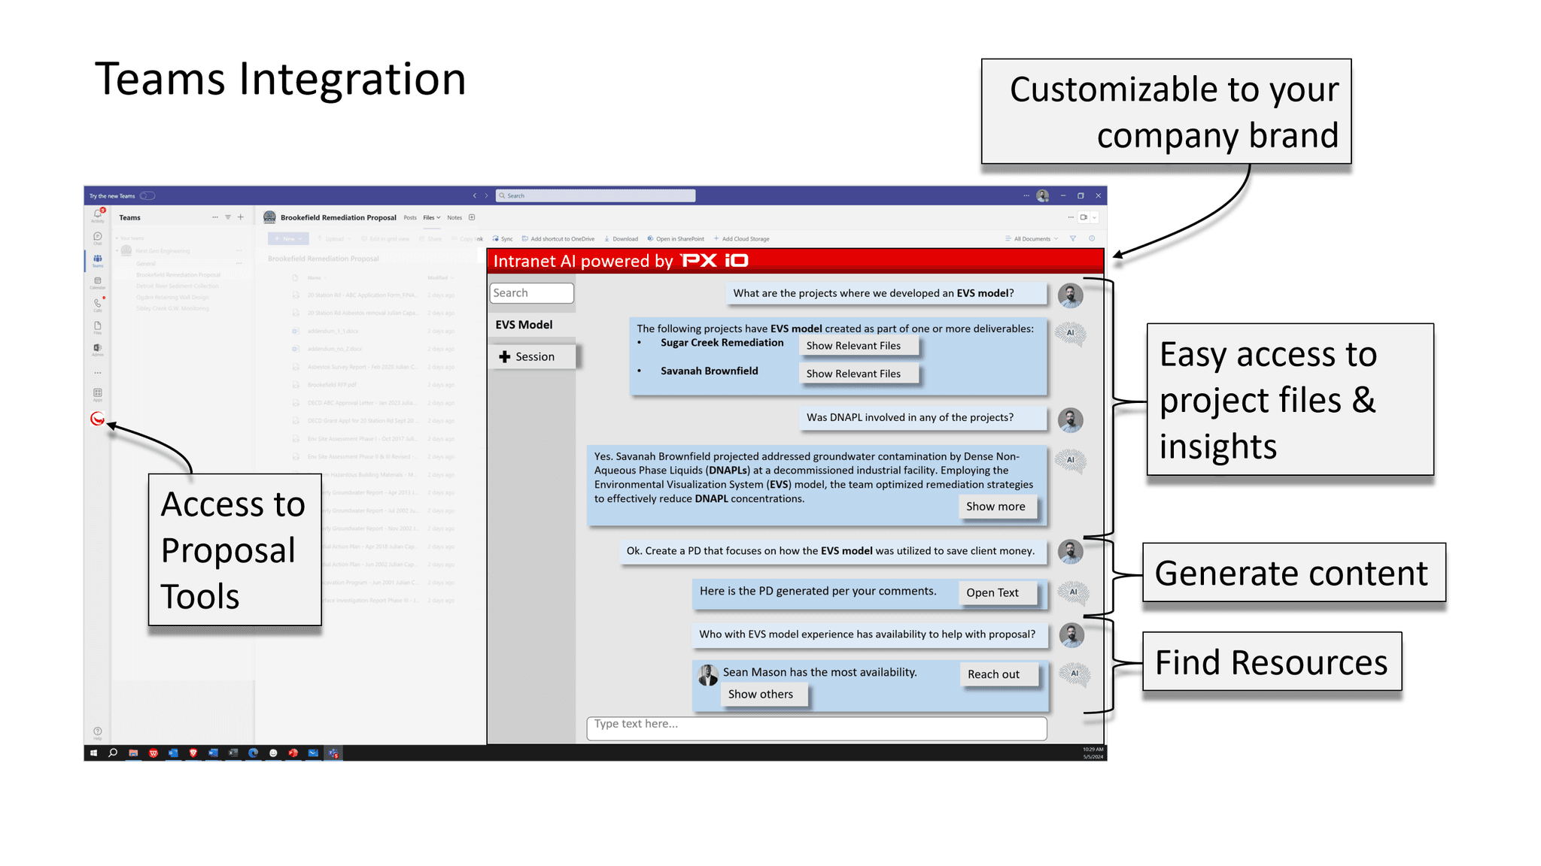This screenshot has height=866, width=1541.
Task: Open Help at bottom of Teams sidebar
Action: [98, 732]
